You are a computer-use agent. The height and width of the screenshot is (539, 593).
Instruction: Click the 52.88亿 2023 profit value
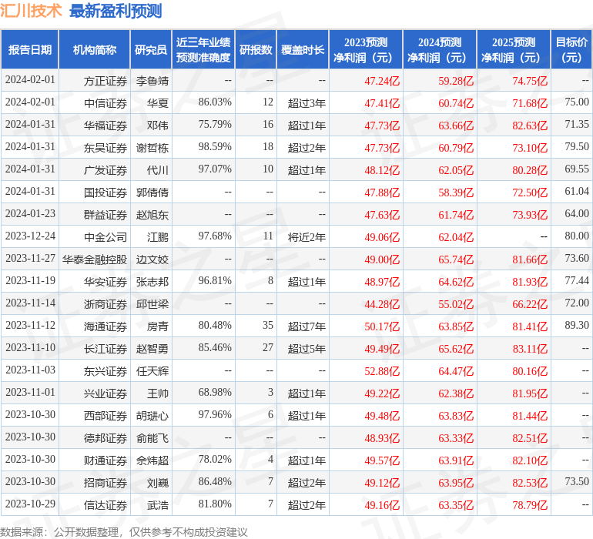coord(382,370)
